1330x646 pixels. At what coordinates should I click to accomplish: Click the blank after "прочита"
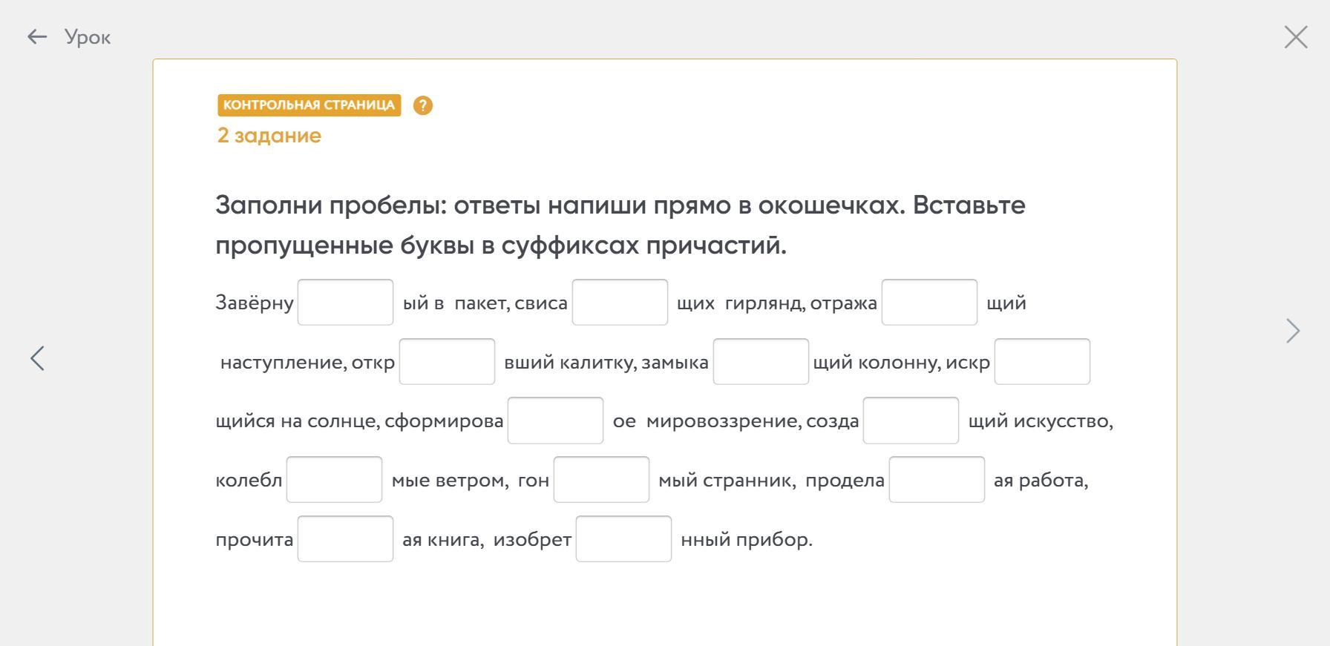345,539
